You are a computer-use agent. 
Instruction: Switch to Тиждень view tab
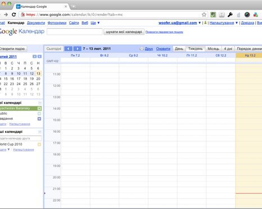click(x=195, y=49)
